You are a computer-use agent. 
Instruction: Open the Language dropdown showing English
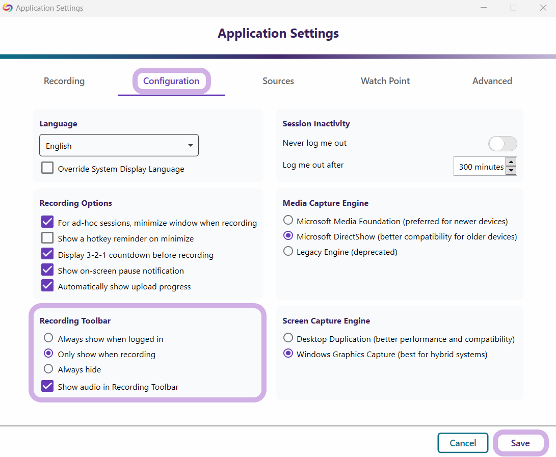(119, 146)
